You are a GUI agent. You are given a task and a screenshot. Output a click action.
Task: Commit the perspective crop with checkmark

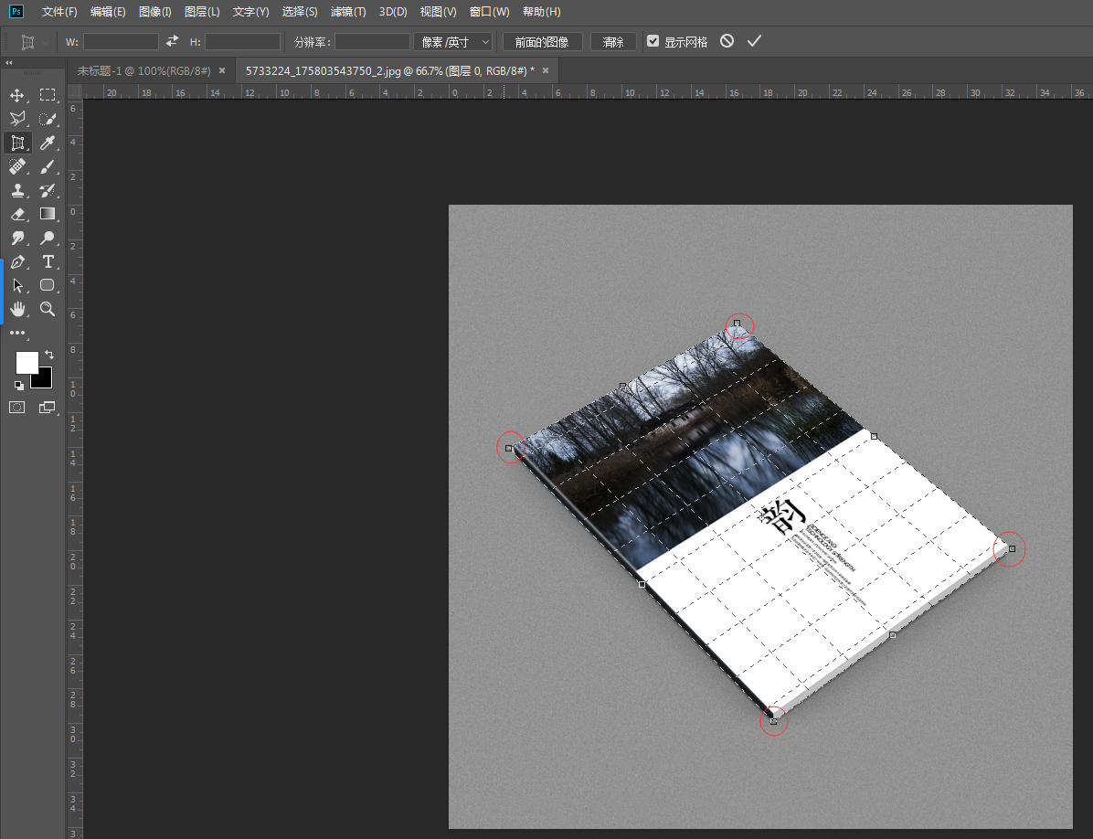tap(754, 41)
